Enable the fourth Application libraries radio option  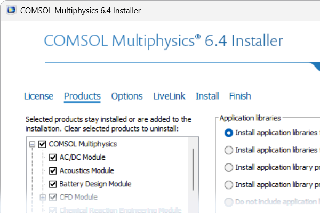coord(229,185)
